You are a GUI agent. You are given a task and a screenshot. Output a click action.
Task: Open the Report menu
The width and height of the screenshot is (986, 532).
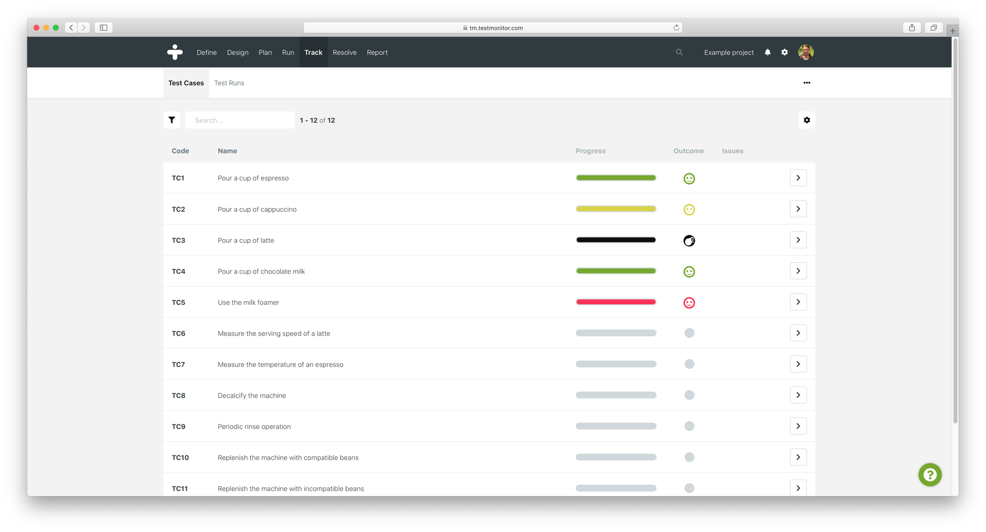point(377,52)
